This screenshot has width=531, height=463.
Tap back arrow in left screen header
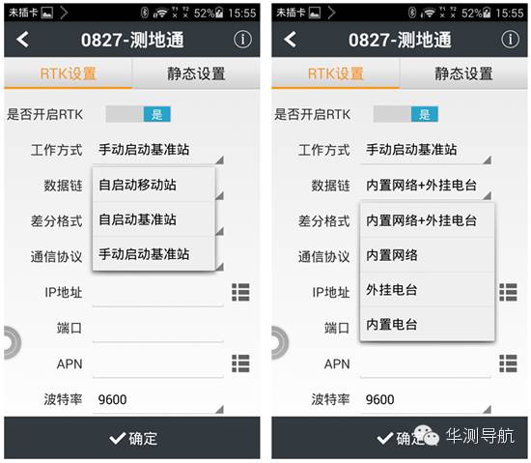[23, 40]
